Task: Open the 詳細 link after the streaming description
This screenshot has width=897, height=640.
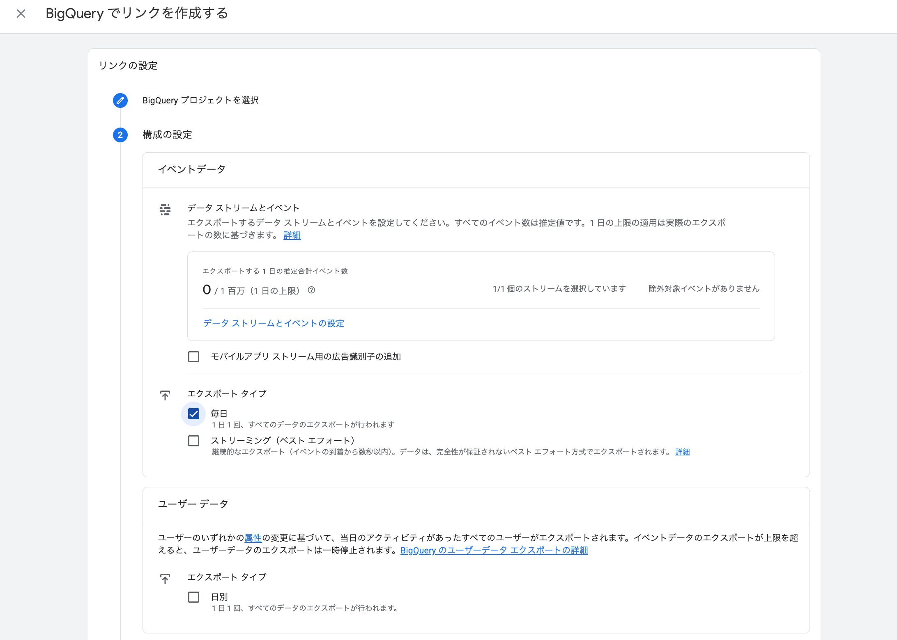Action: click(x=683, y=452)
